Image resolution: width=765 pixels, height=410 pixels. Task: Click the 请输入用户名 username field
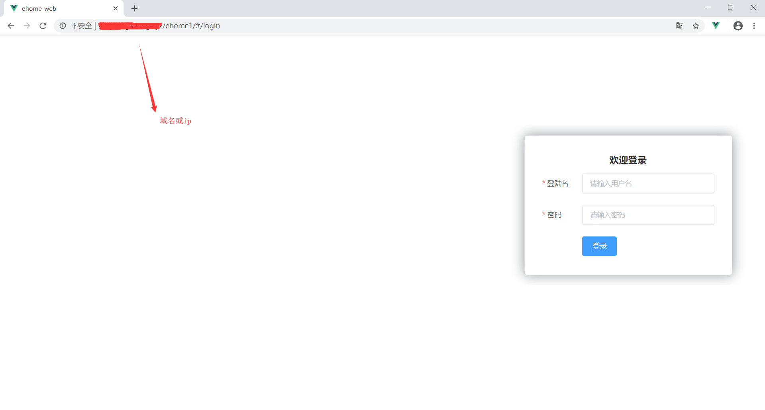648,184
